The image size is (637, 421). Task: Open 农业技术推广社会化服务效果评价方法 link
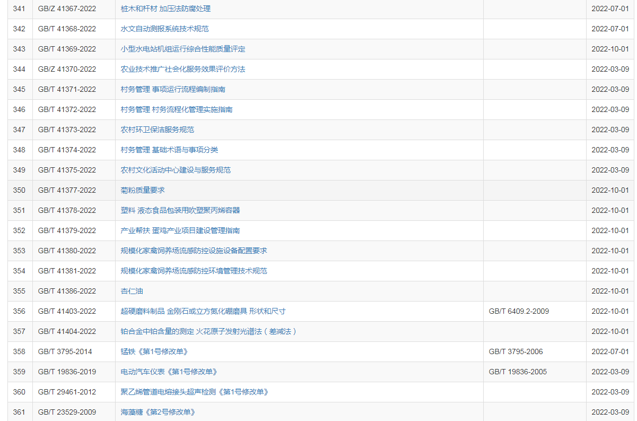click(x=182, y=70)
